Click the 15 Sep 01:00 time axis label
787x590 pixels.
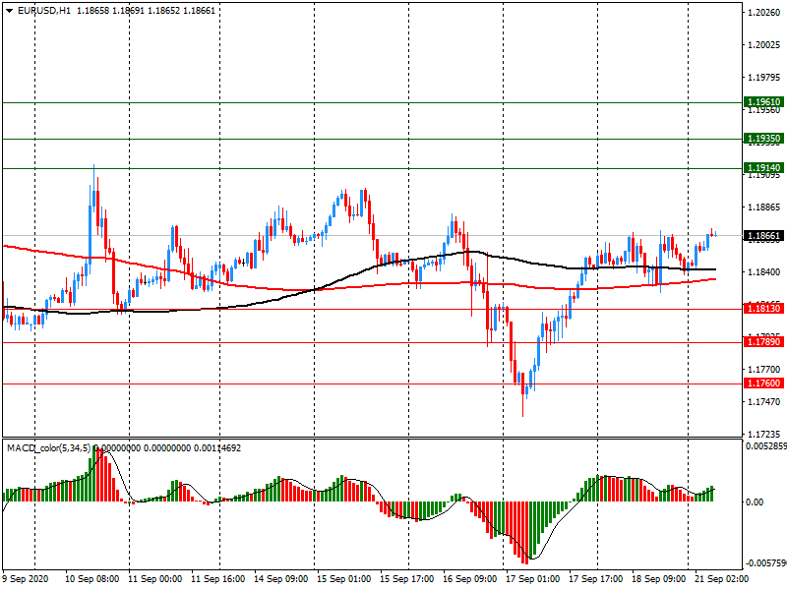pos(343,579)
